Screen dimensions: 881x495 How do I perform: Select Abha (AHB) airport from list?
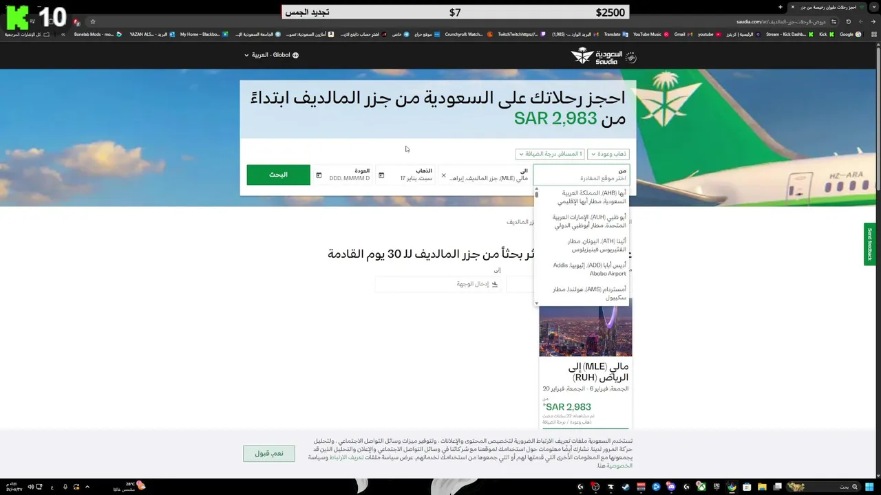[584, 197]
